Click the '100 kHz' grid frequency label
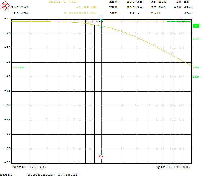Image resolution: width=202 pixels, height=178 pixels. 94,22
